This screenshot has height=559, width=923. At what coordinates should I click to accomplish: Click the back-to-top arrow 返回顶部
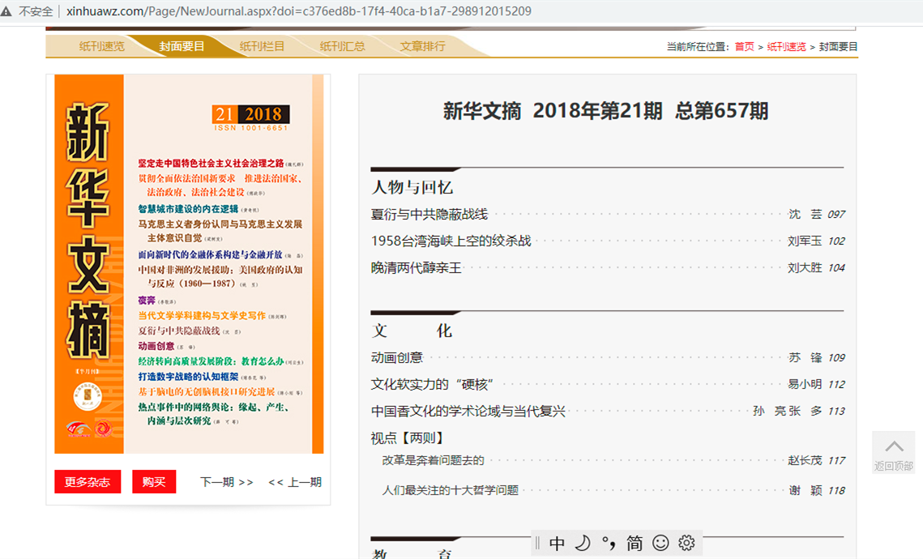pos(894,452)
